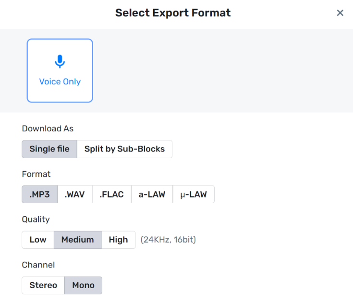Set quality to Low
This screenshot has height=301, width=353.
[x=38, y=240]
